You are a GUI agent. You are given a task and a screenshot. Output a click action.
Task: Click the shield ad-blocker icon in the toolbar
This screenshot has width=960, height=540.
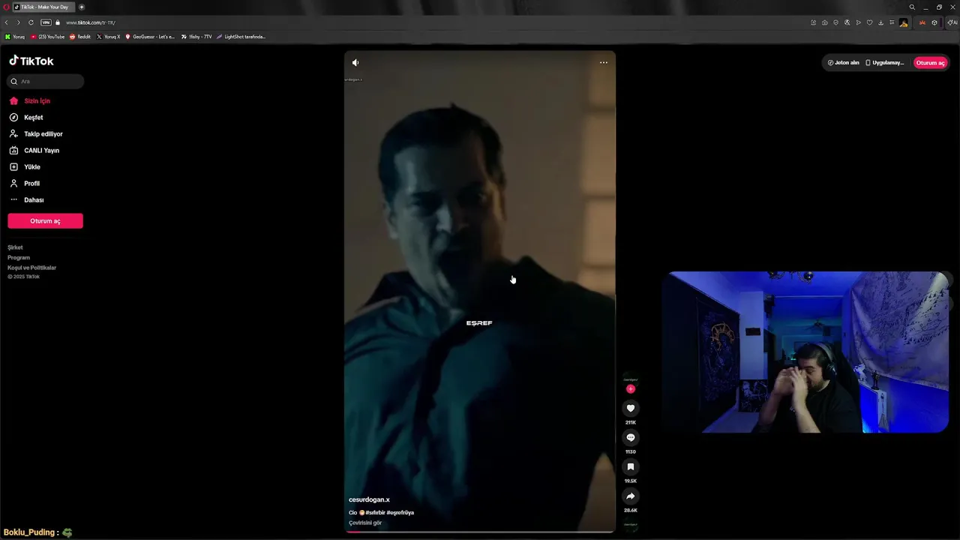[x=835, y=22]
